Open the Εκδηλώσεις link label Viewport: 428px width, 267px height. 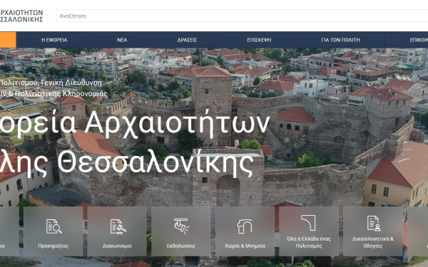tap(181, 246)
